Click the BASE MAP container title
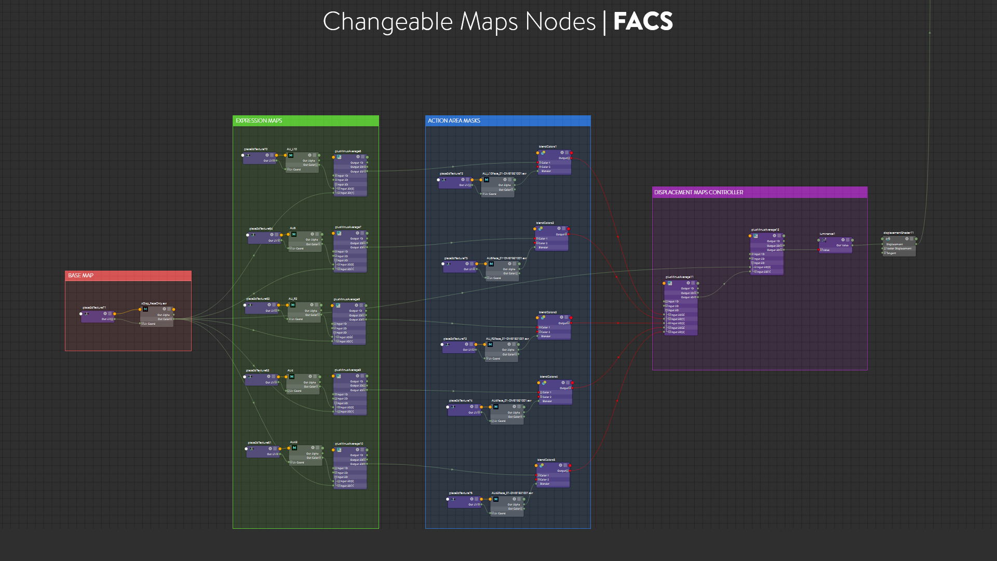 pos(81,275)
